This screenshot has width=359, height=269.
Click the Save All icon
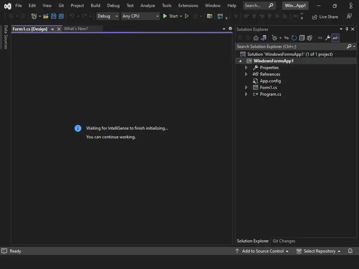pyautogui.click(x=61, y=16)
